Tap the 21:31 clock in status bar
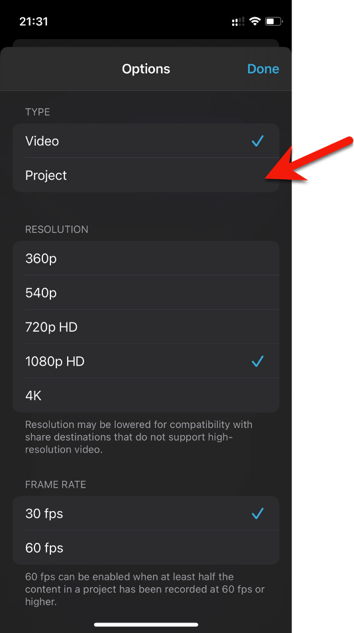 point(33,21)
